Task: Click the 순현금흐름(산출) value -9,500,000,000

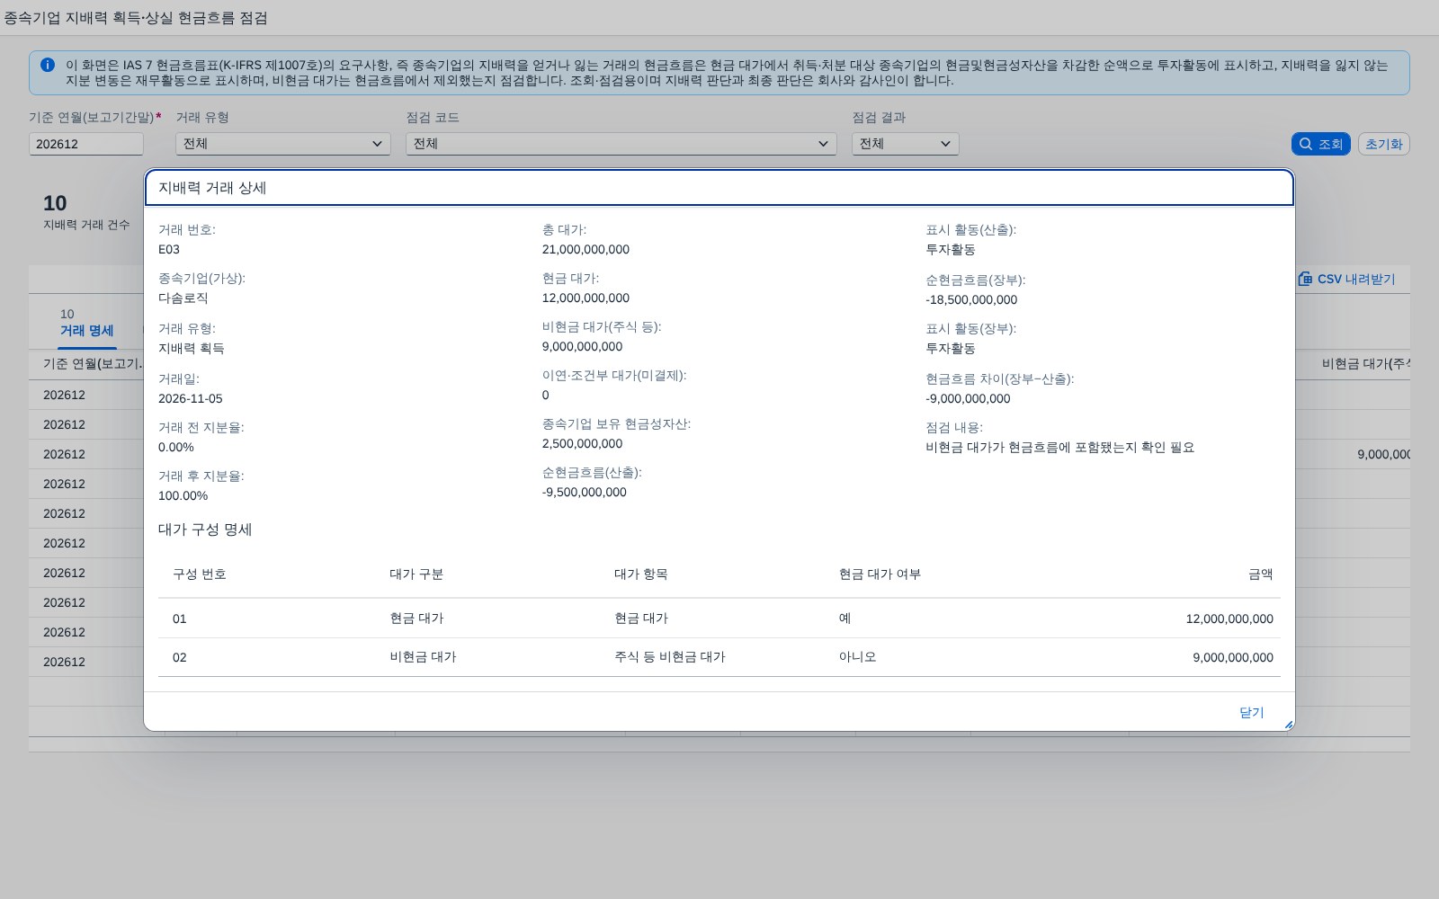Action: 585,493
